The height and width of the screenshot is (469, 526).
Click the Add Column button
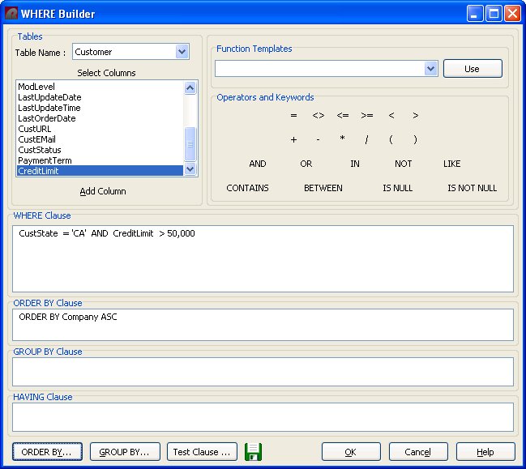103,191
